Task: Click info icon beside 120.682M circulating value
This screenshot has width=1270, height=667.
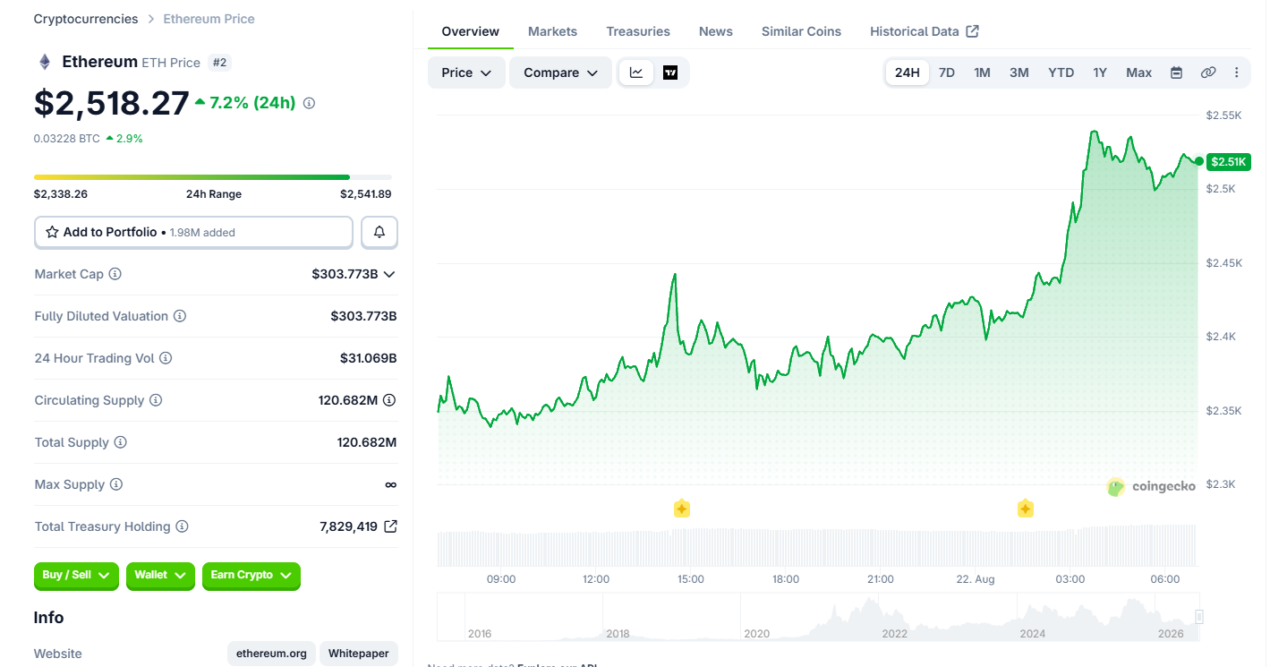Action: point(389,400)
